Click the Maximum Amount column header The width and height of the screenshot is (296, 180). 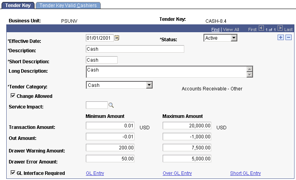183,116
